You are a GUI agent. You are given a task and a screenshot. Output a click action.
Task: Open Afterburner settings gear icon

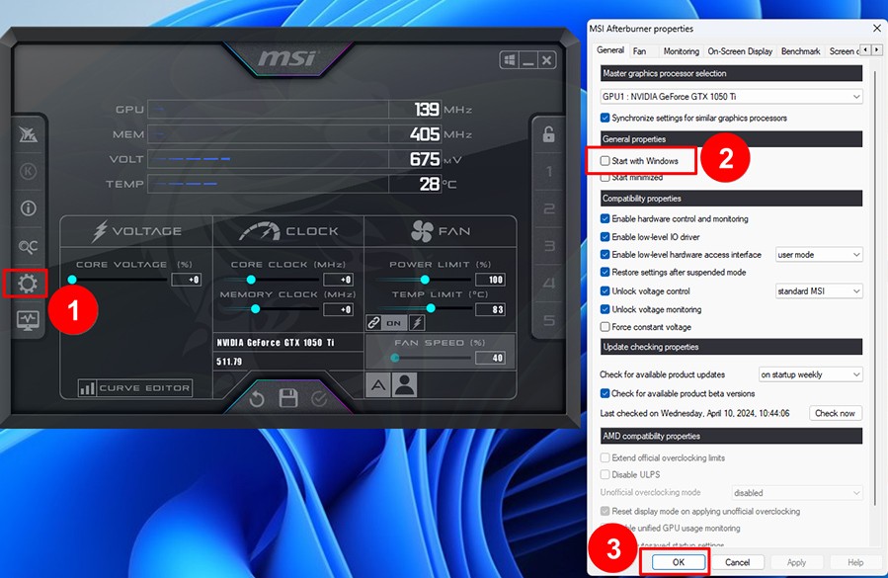click(28, 284)
